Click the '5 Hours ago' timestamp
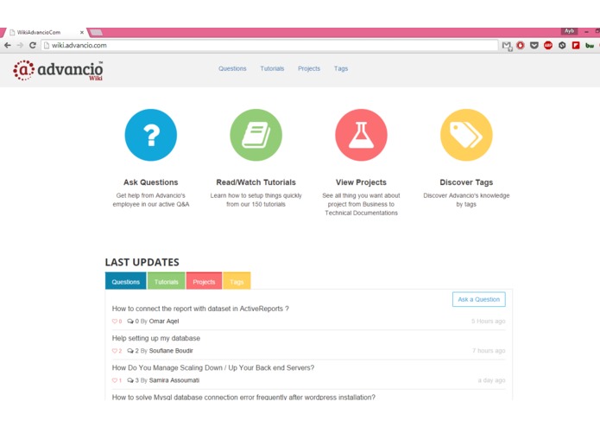 click(489, 322)
